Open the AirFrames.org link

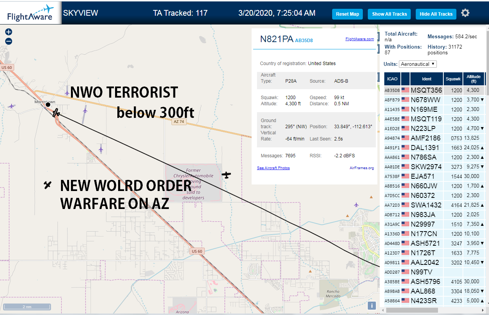pyautogui.click(x=362, y=168)
